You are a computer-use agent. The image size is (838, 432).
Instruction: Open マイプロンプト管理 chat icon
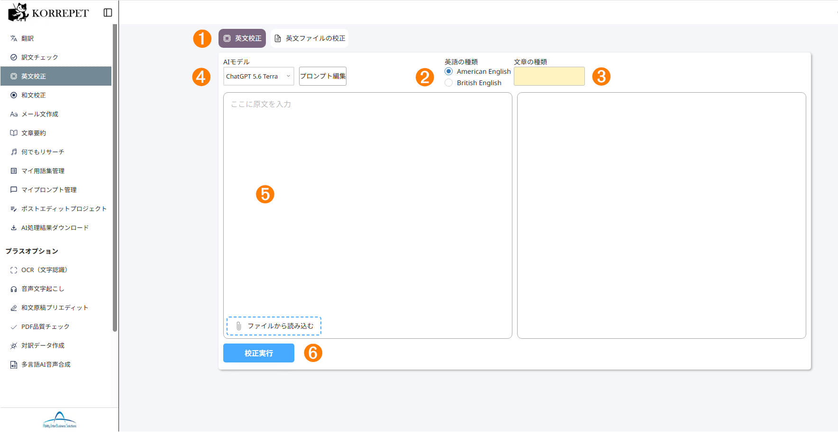[14, 190]
